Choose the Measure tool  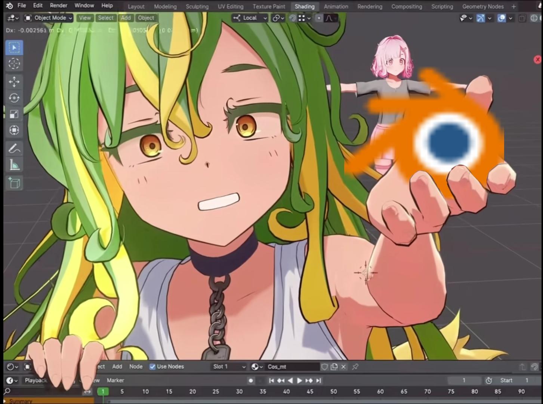click(14, 165)
